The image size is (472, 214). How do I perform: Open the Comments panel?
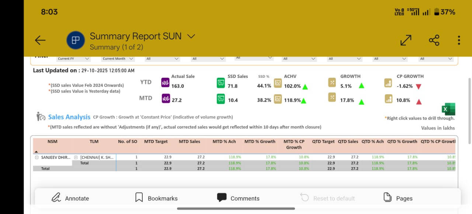click(238, 198)
